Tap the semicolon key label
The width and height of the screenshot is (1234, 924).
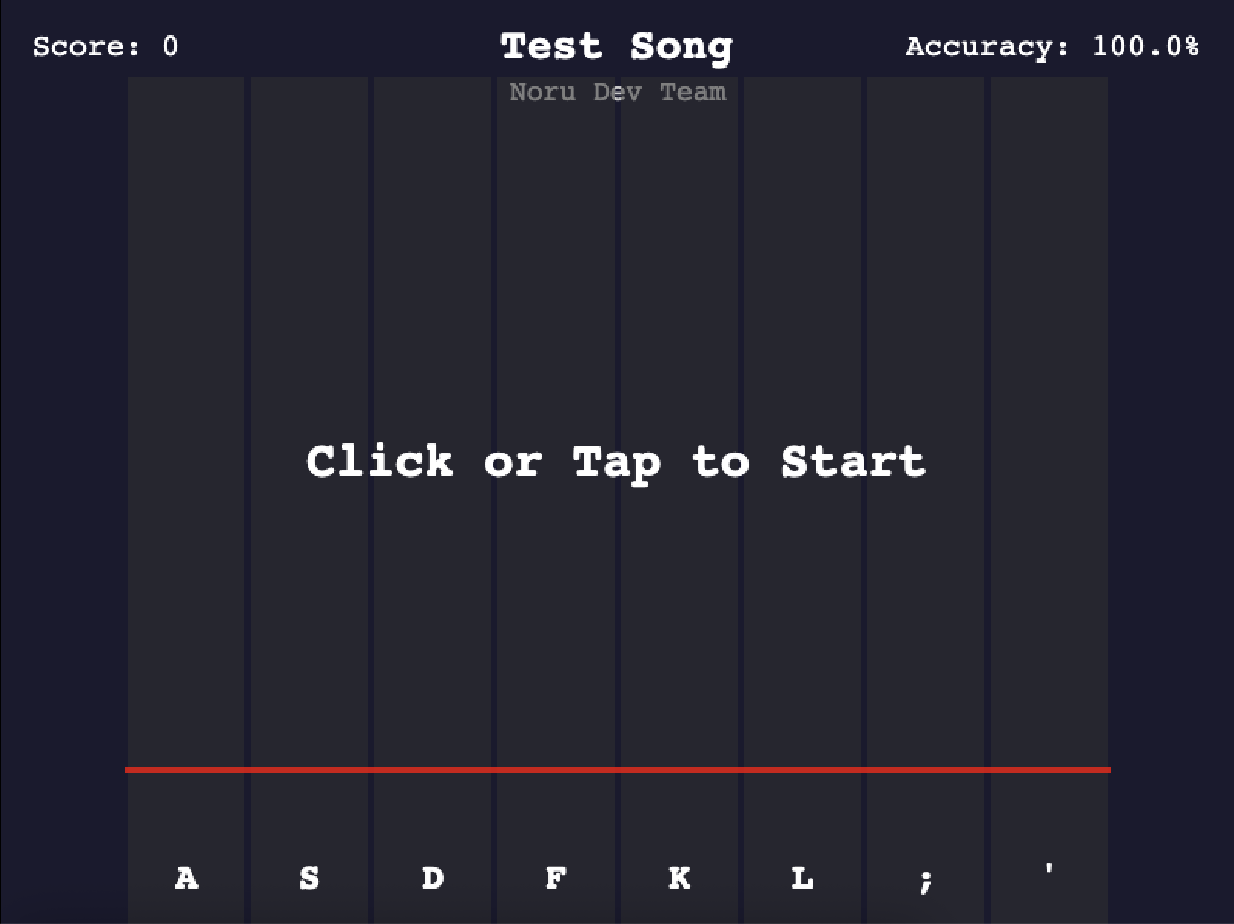tap(926, 880)
